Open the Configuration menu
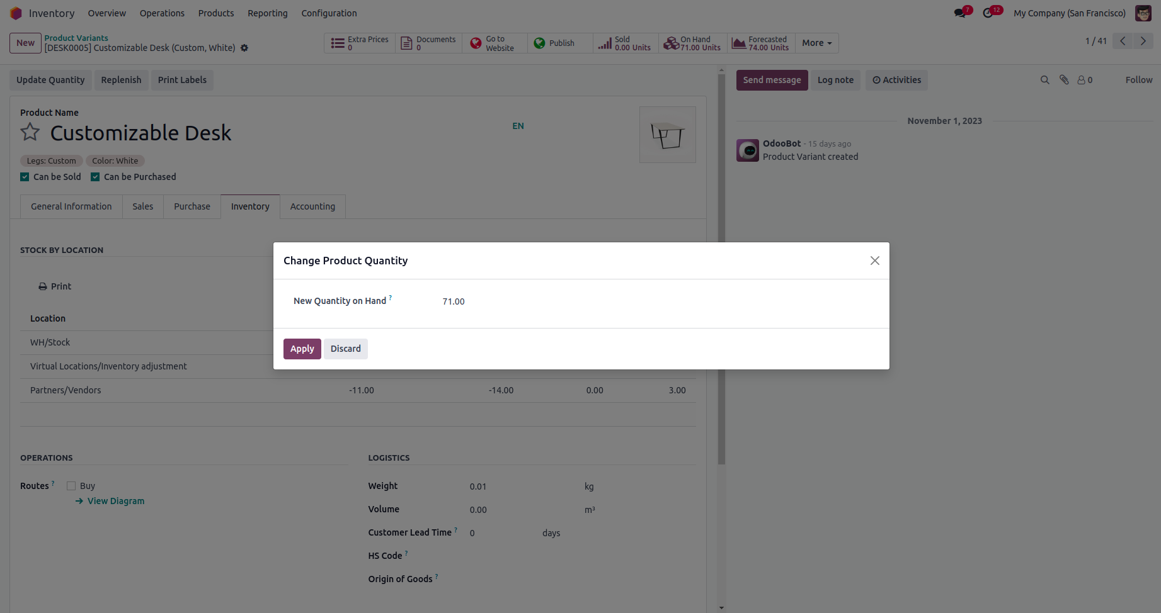The width and height of the screenshot is (1161, 613). pyautogui.click(x=329, y=13)
